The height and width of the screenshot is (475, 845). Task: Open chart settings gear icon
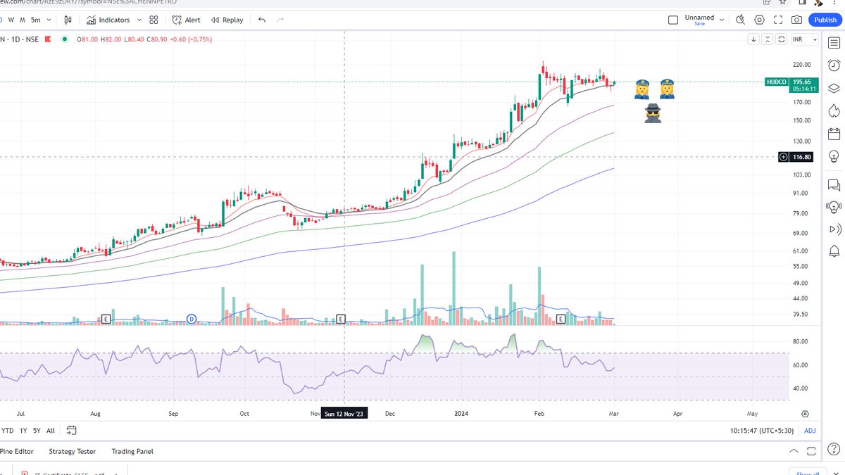pos(760,20)
